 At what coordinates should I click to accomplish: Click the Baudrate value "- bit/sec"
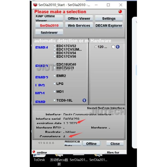pyautogui.click(x=69, y=132)
